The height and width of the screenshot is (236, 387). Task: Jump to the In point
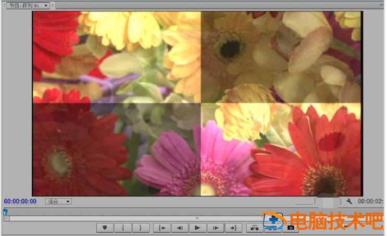(x=162, y=228)
